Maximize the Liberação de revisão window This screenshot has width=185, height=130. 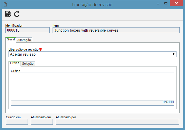166,3
